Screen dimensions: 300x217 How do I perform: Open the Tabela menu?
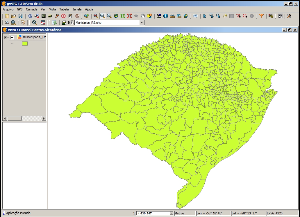point(64,9)
